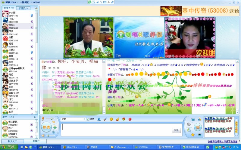Click the keyboard icon in the IME bar

pos(105,2)
